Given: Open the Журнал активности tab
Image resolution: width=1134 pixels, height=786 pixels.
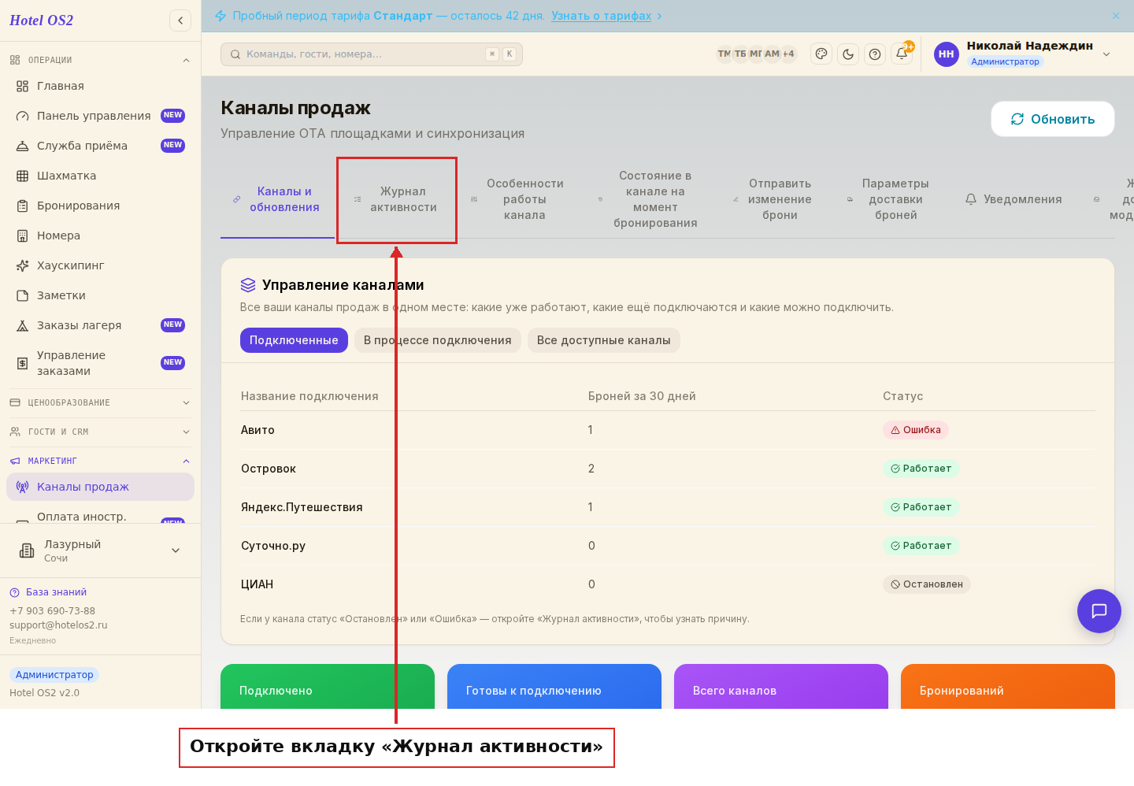Looking at the screenshot, I should tap(397, 199).
